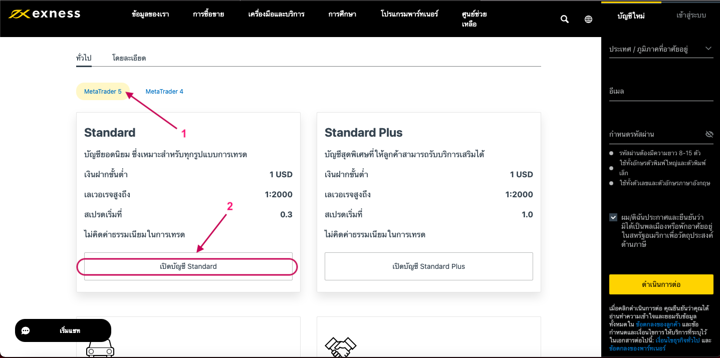The image size is (720, 358).
Task: Click the chat bubble icon
Action: tap(26, 330)
